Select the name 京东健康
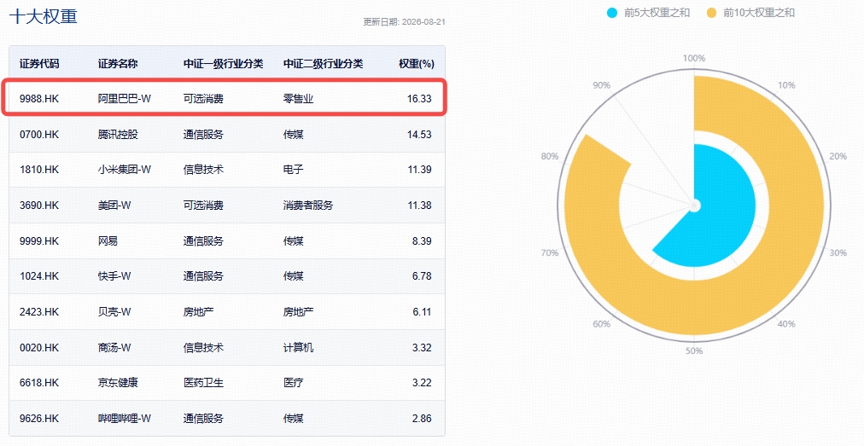The width and height of the screenshot is (864, 446). (x=118, y=383)
